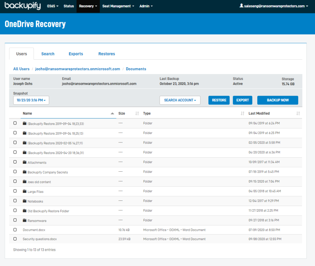Click the Backup Now button
This screenshot has height=266, width=315.
coord(278,100)
